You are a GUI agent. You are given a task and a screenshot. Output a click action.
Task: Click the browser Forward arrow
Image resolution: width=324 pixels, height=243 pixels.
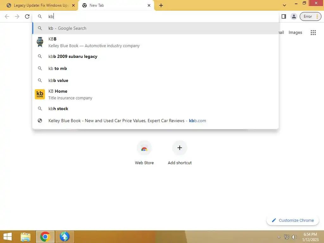pyautogui.click(x=17, y=16)
